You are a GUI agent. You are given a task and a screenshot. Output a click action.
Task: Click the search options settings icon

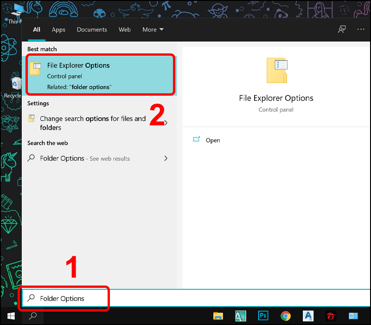pos(32,118)
